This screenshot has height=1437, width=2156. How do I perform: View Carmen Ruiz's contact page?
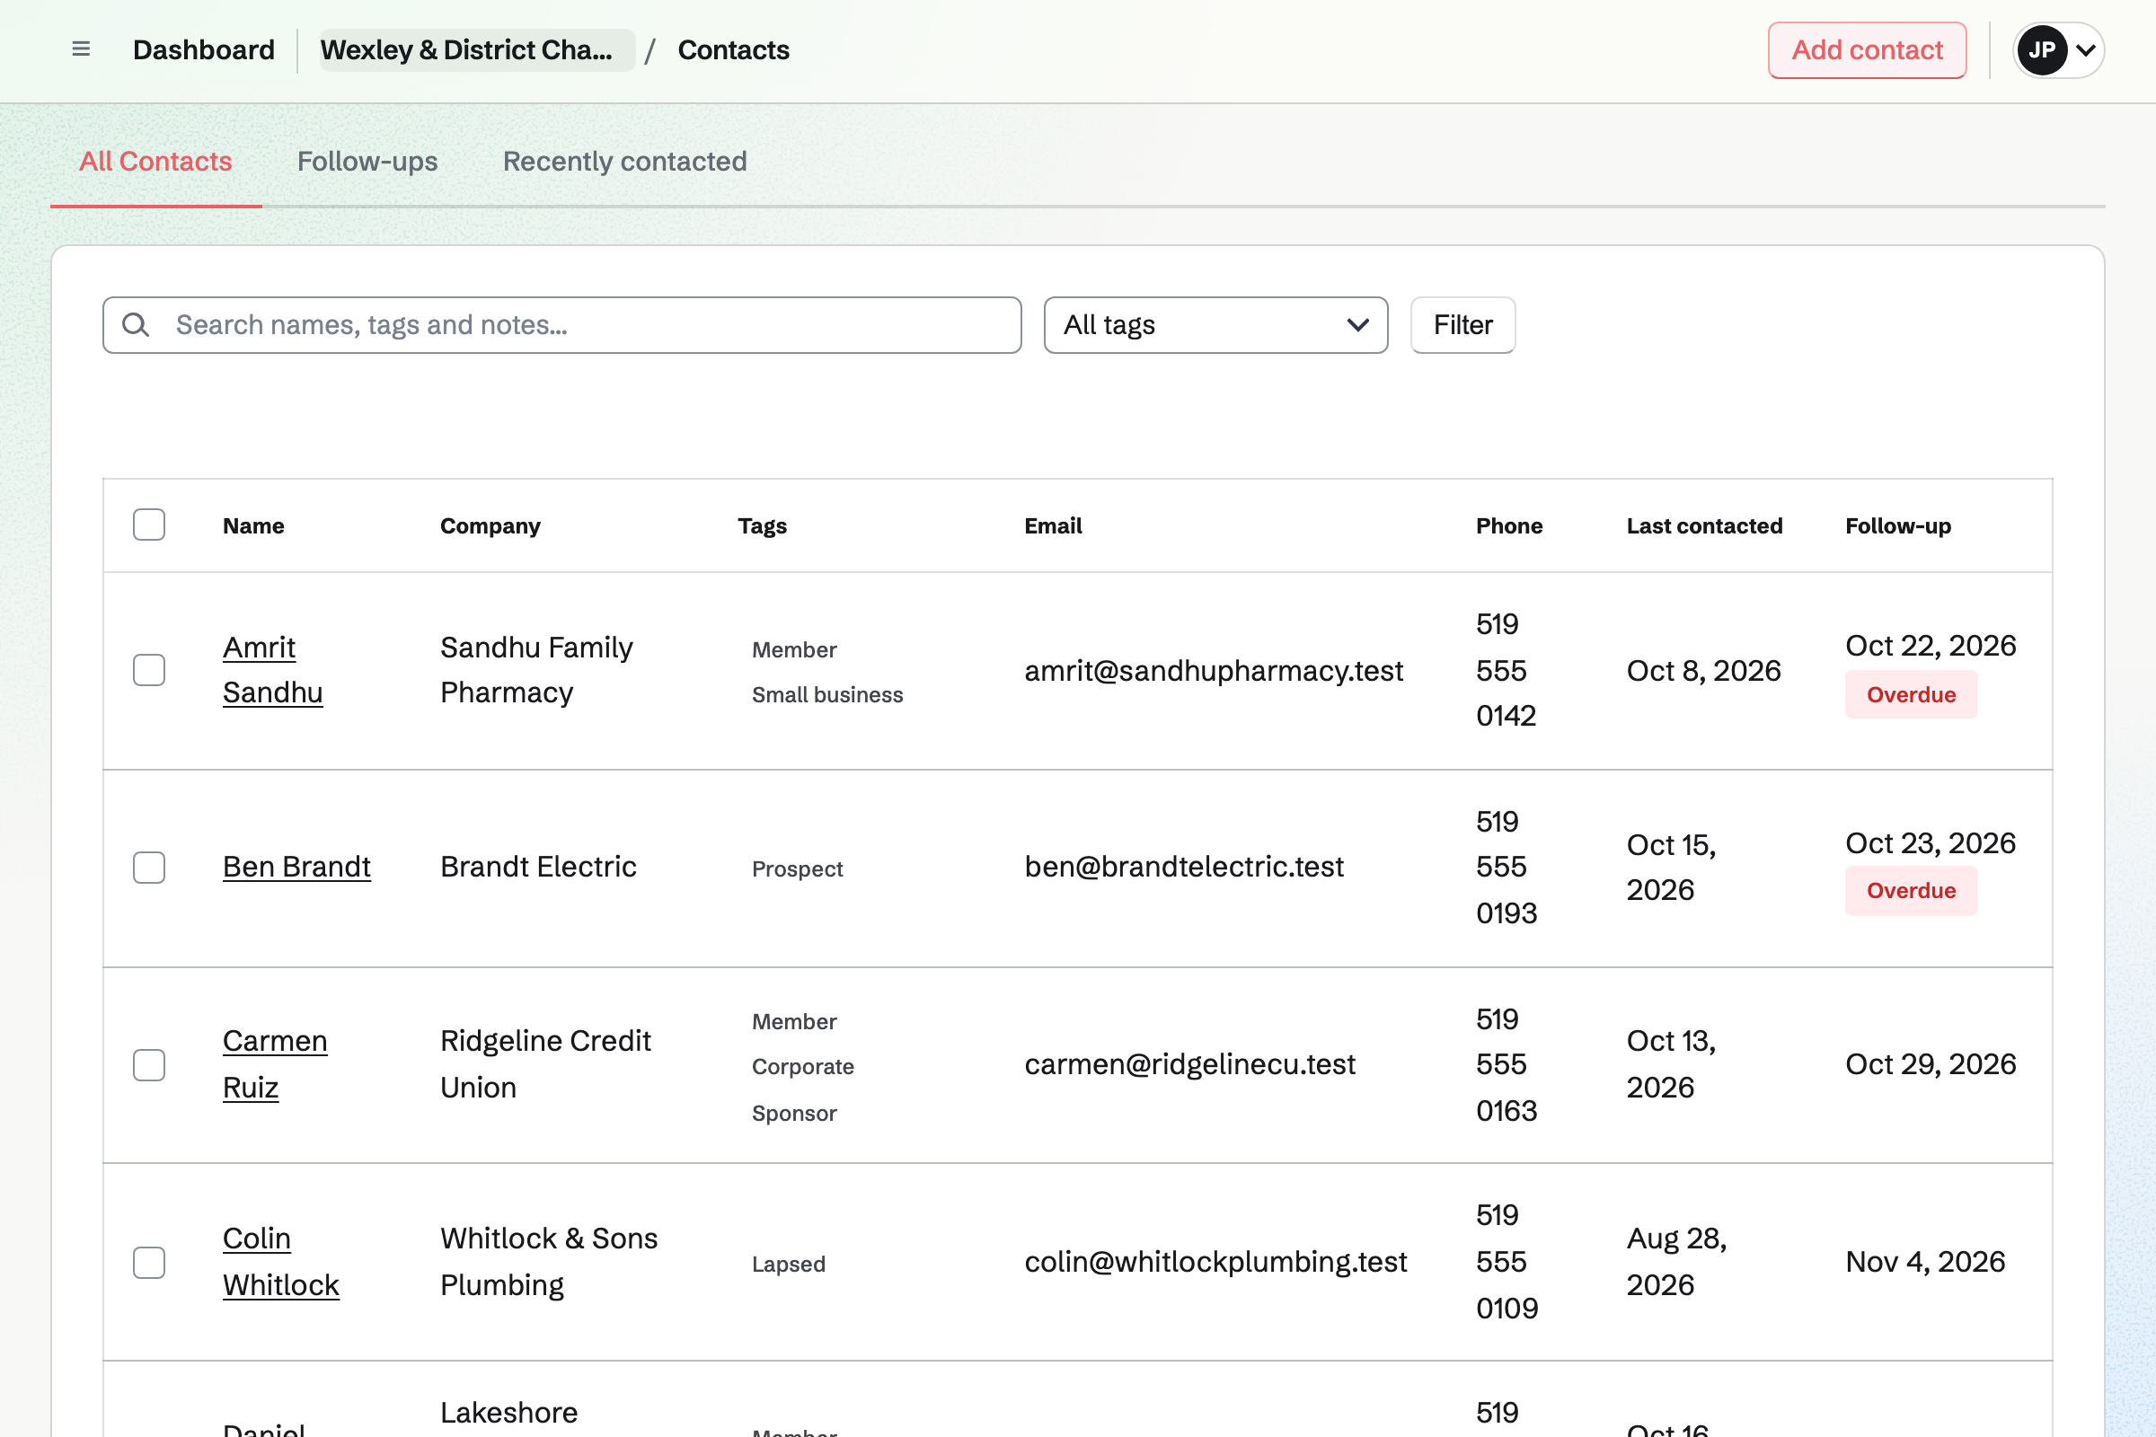click(x=275, y=1064)
